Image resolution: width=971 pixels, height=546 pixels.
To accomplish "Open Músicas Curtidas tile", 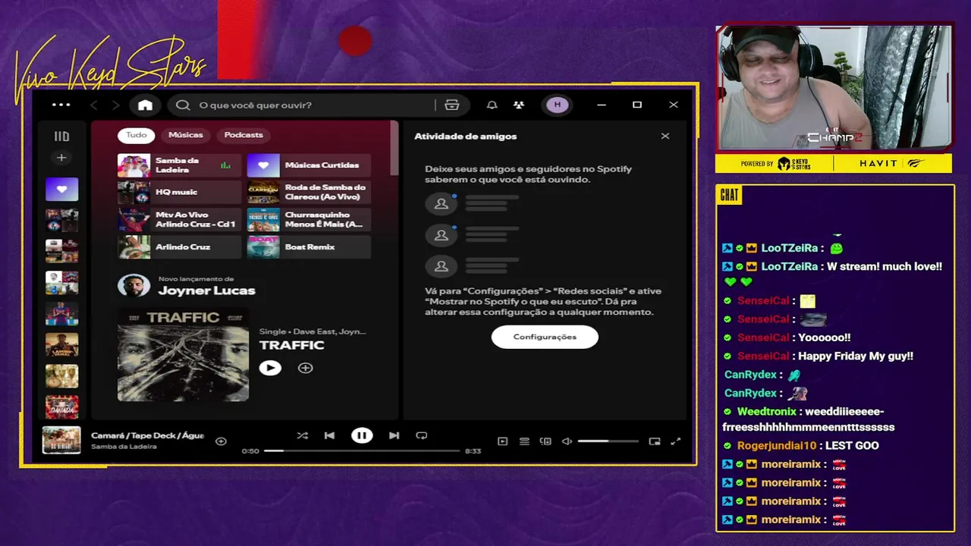I will 309,165.
